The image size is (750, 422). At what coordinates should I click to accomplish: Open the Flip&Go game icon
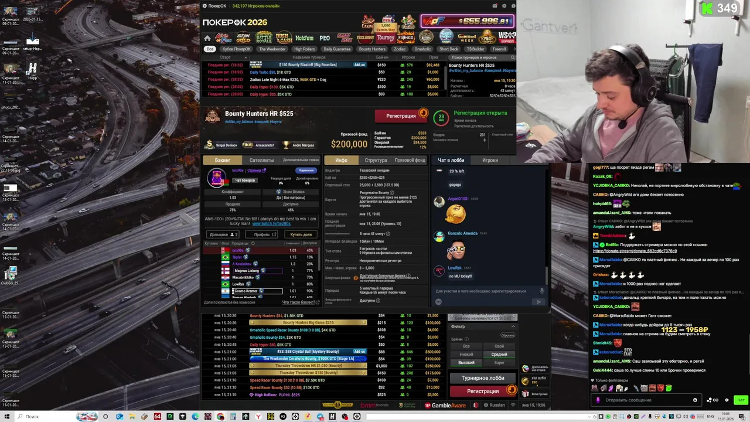405,38
